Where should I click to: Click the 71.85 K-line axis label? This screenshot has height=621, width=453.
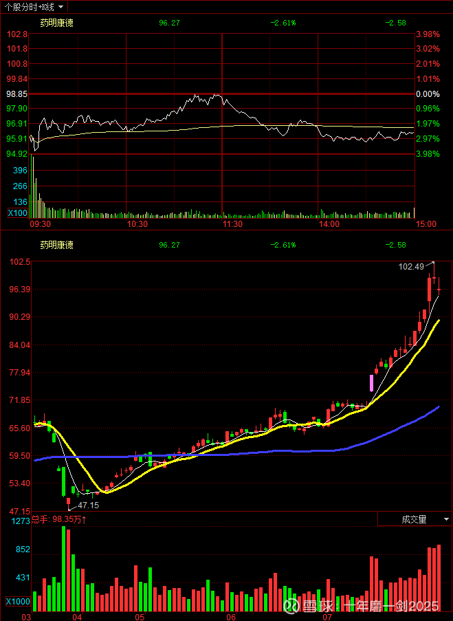(20, 400)
